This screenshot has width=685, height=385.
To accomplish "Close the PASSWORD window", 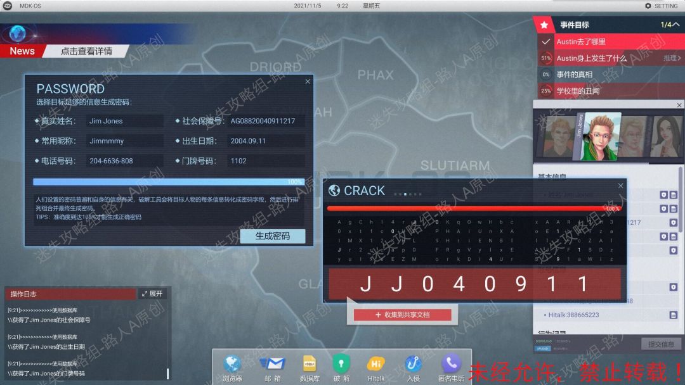I will click(308, 82).
